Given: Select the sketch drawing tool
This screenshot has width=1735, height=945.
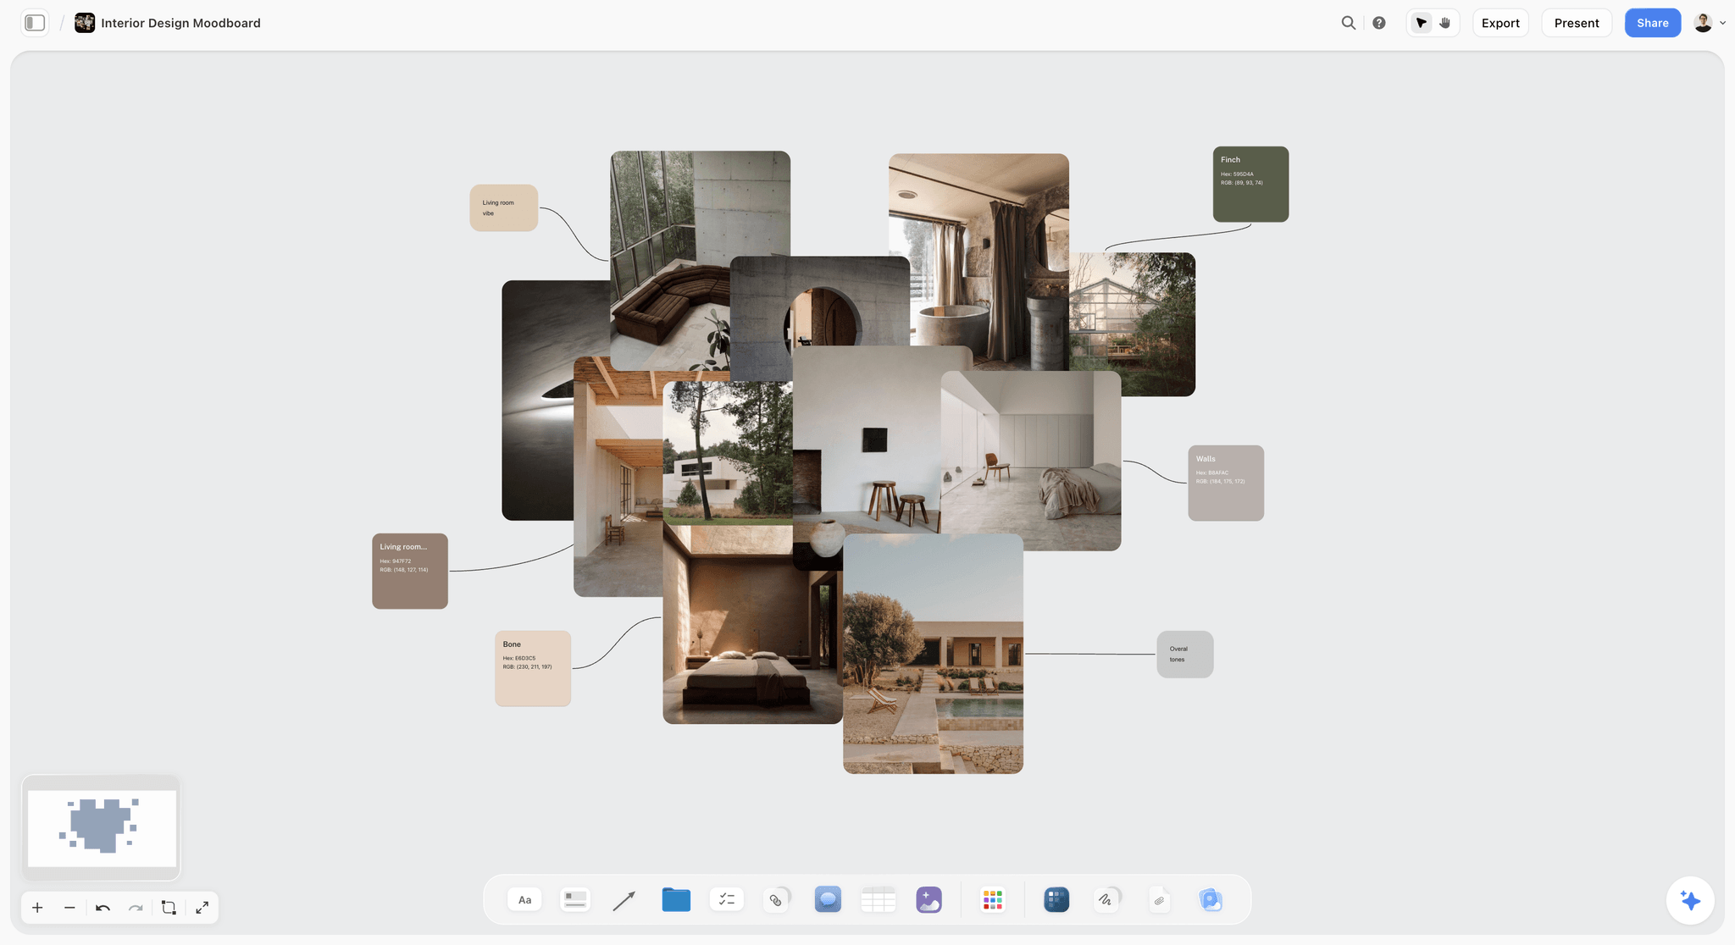Looking at the screenshot, I should tap(1106, 899).
